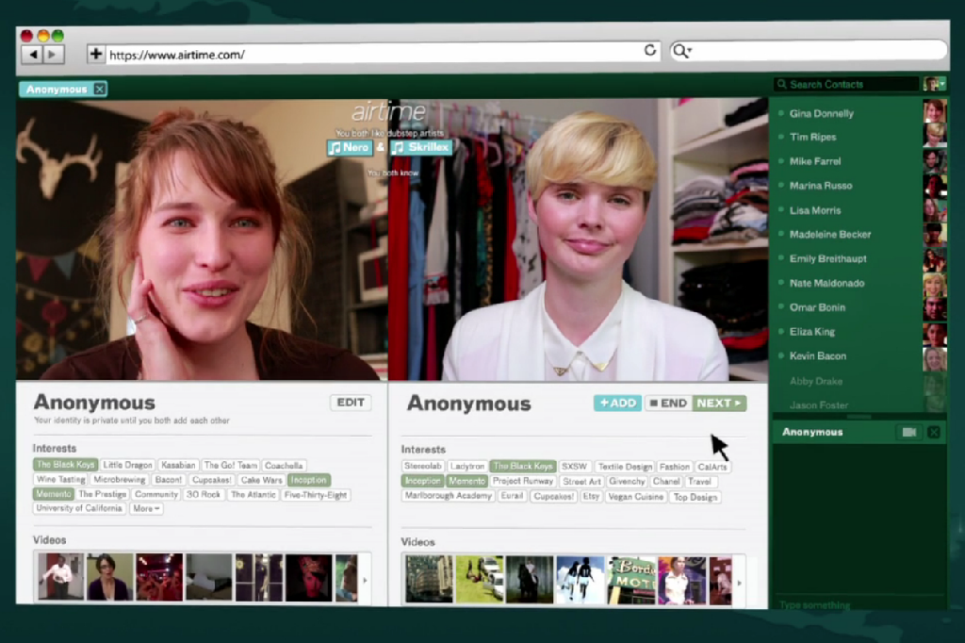Play the man in white shirt video
The height and width of the screenshot is (643, 965).
pyautogui.click(x=60, y=576)
